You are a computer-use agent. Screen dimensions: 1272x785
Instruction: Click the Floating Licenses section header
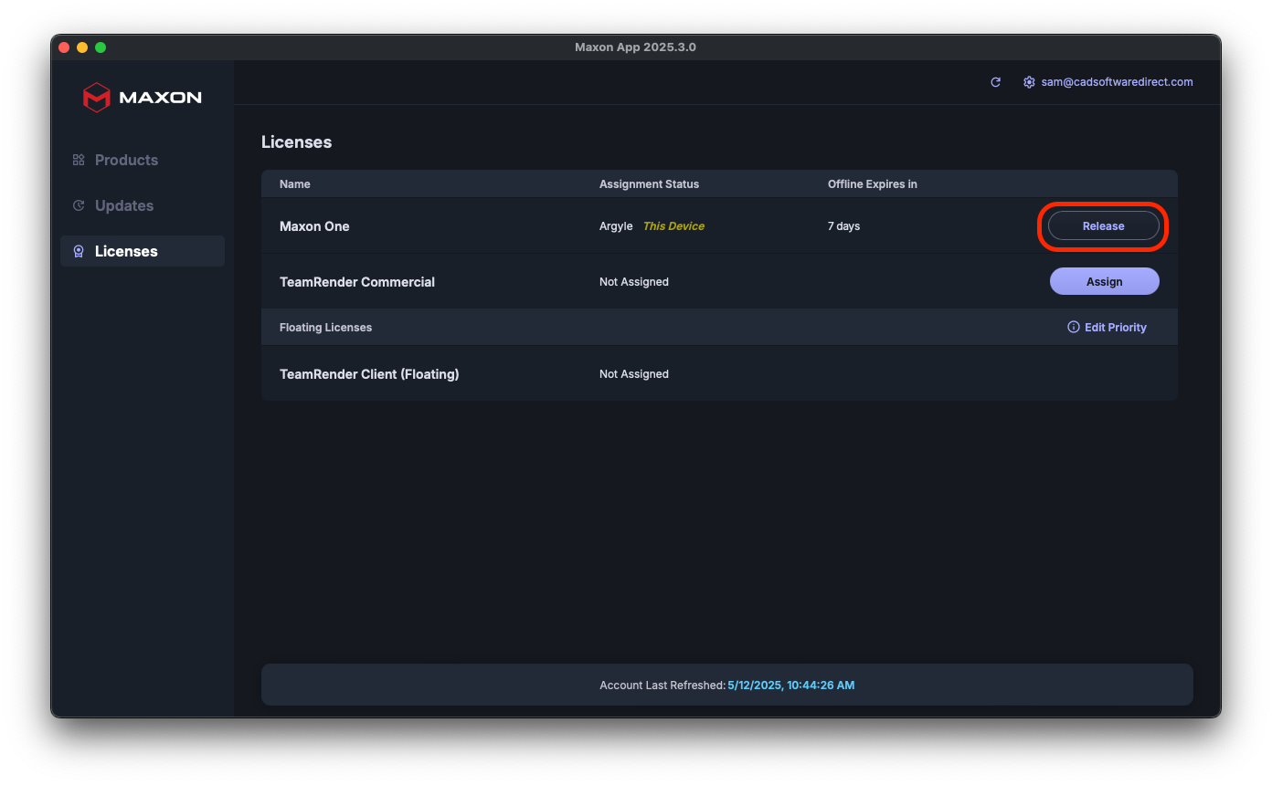click(x=325, y=327)
